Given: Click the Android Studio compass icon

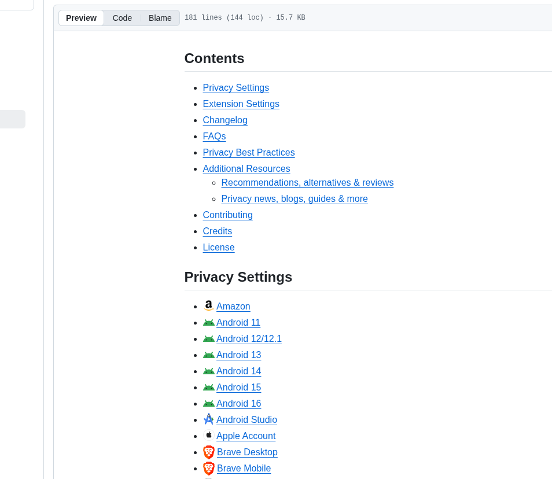Looking at the screenshot, I should tap(209, 419).
